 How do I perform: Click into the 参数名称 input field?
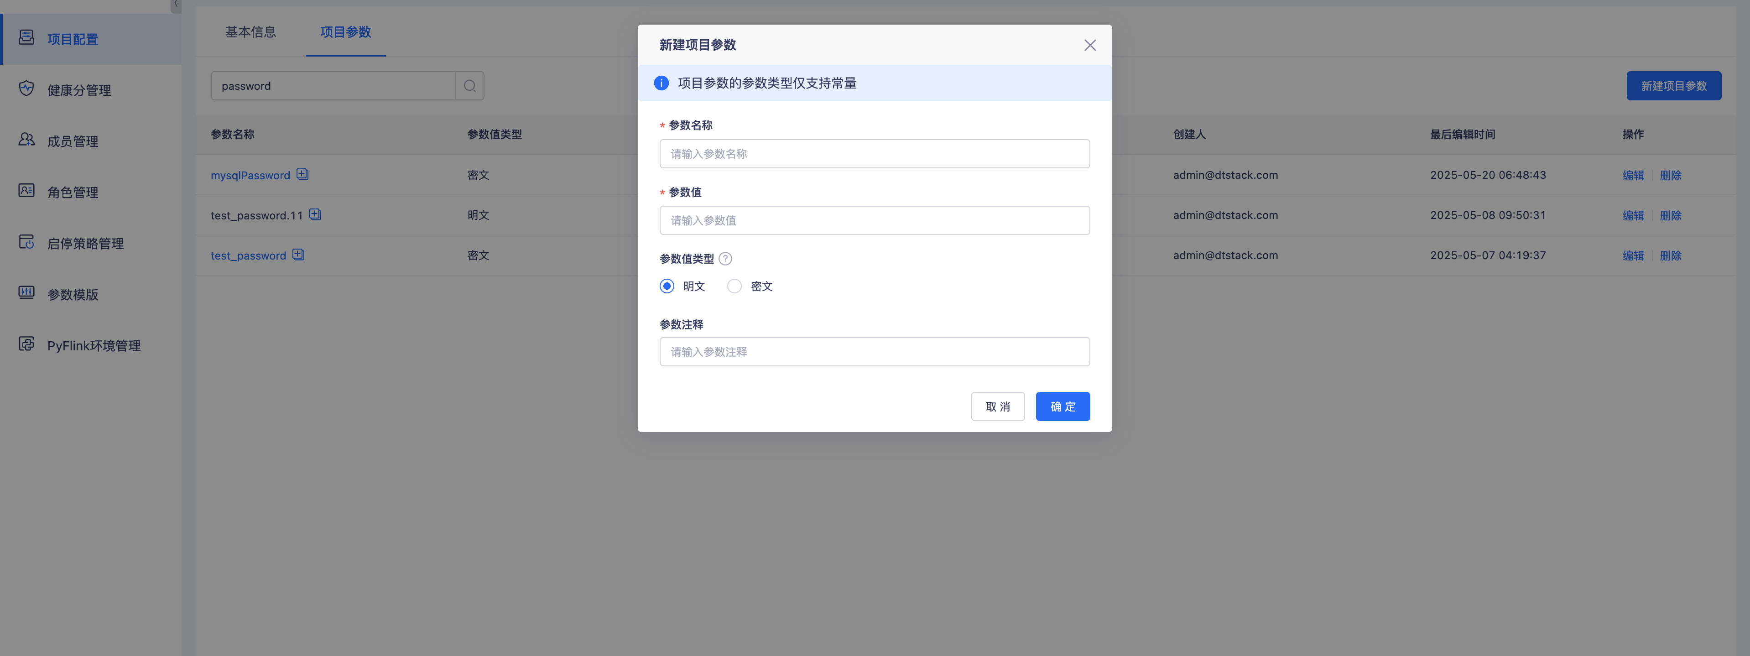coord(875,154)
